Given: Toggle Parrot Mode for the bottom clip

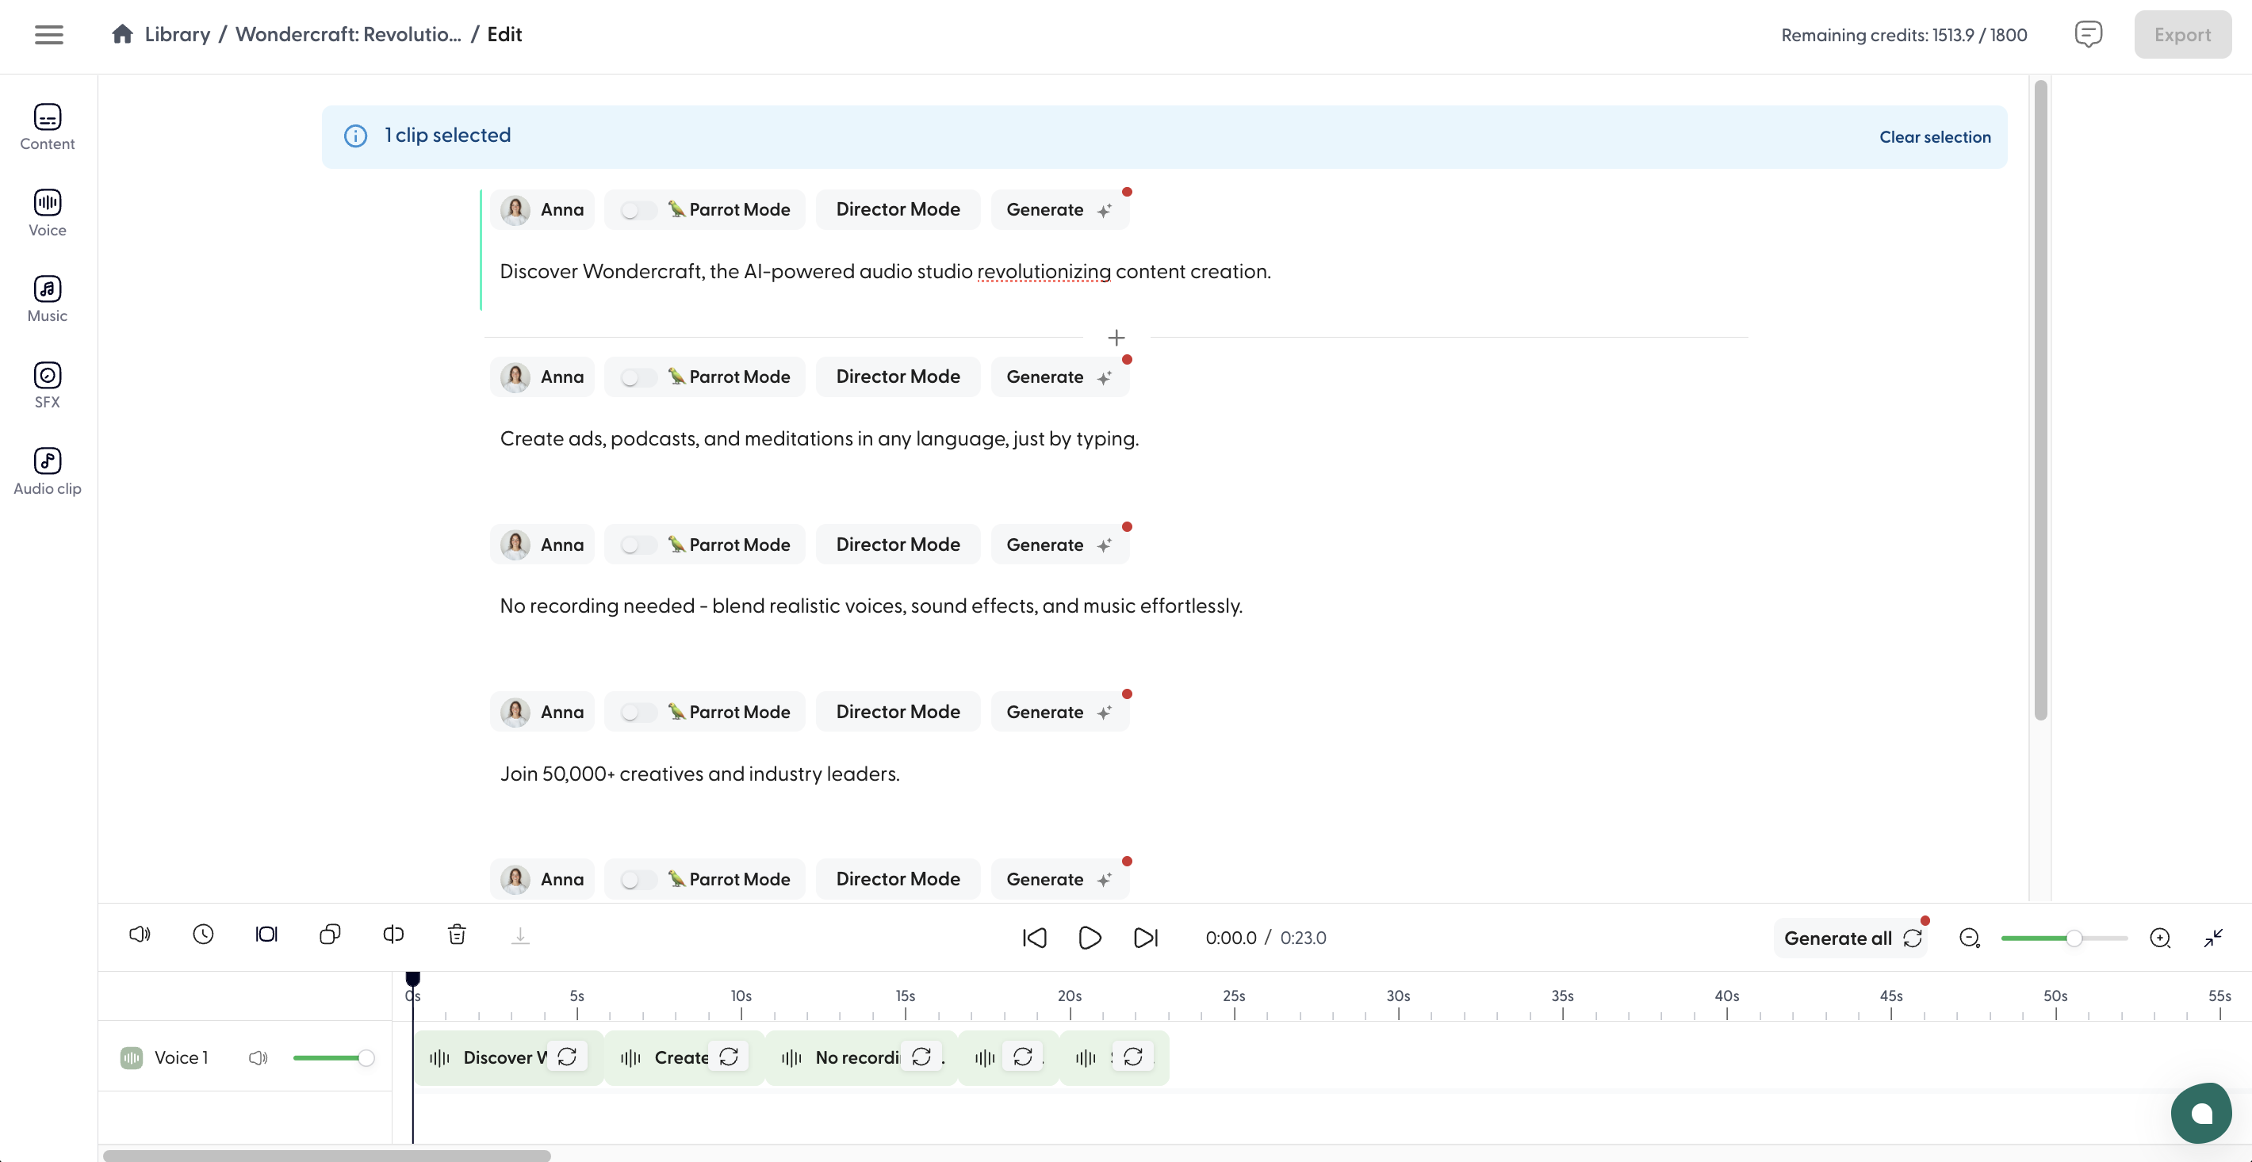Looking at the screenshot, I should tap(638, 880).
